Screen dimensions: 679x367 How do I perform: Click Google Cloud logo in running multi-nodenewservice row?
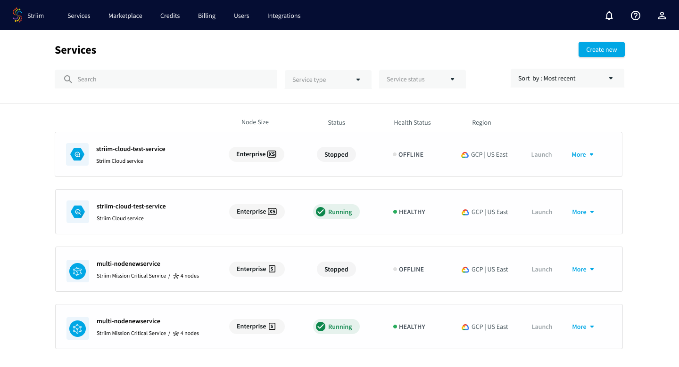(465, 327)
